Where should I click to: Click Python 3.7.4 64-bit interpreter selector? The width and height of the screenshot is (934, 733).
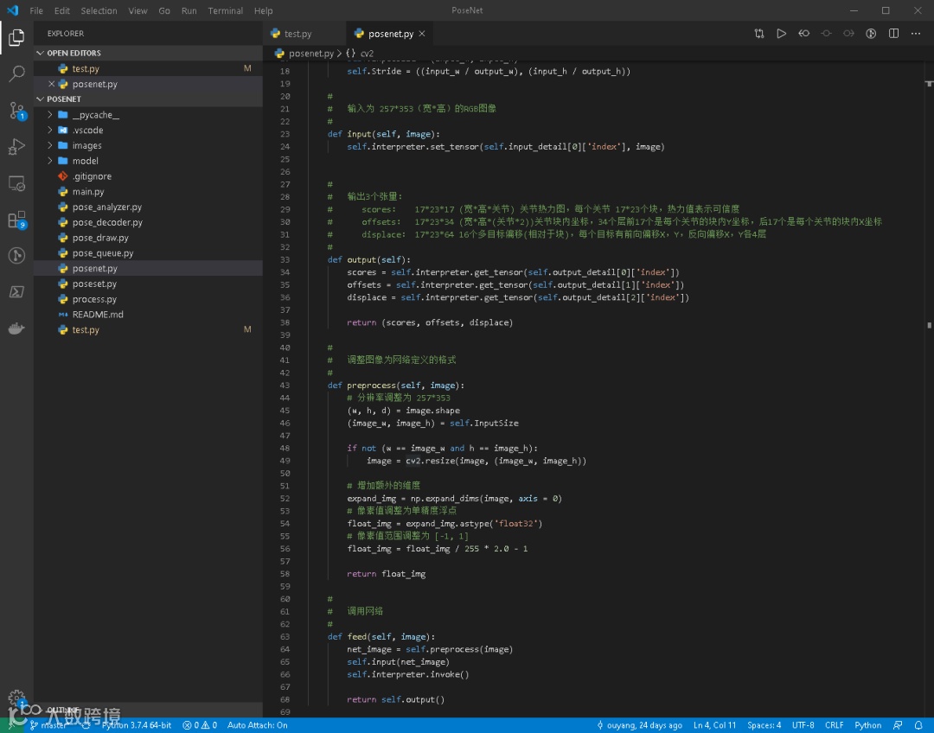pyautogui.click(x=136, y=725)
